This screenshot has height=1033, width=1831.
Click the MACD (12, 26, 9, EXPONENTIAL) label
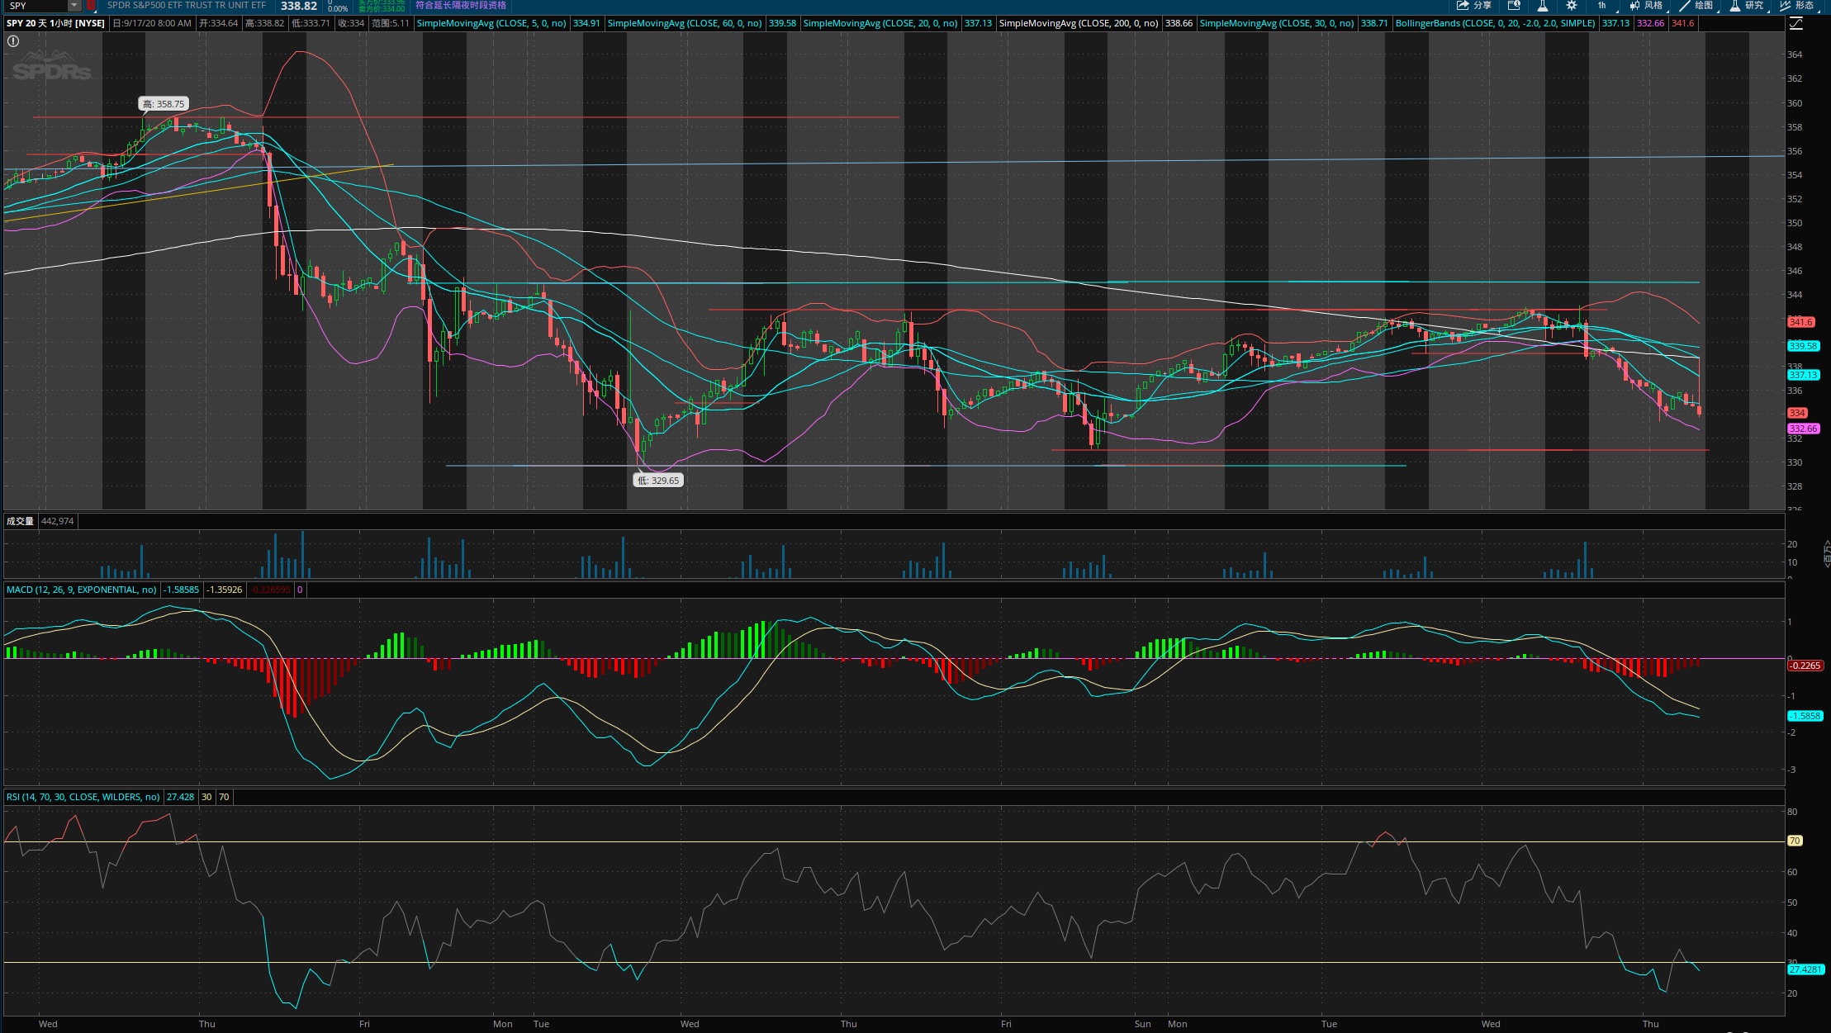(82, 590)
